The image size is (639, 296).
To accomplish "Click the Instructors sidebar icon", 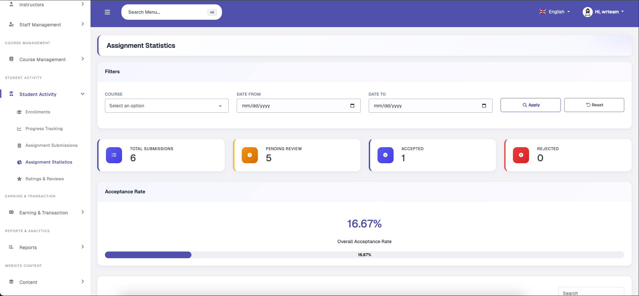I will 11,4.
